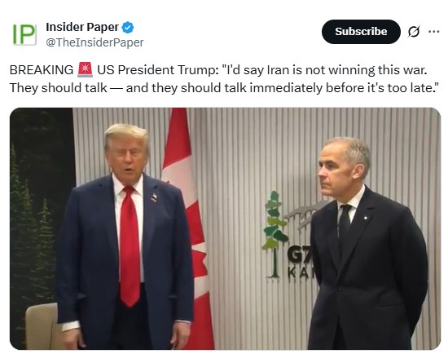Click the G7 text on the wall

pos(299,256)
